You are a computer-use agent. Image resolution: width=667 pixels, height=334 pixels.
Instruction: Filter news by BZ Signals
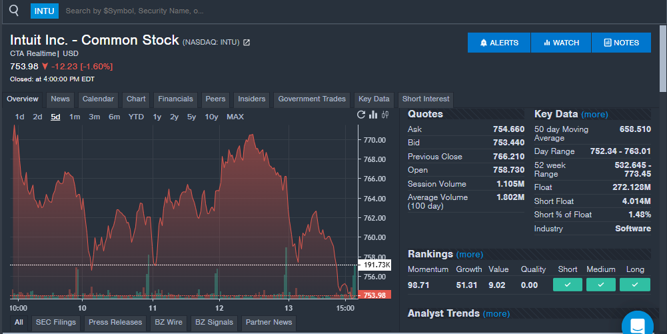point(214,323)
